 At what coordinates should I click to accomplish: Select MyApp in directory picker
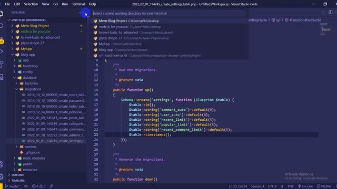[x=169, y=44]
